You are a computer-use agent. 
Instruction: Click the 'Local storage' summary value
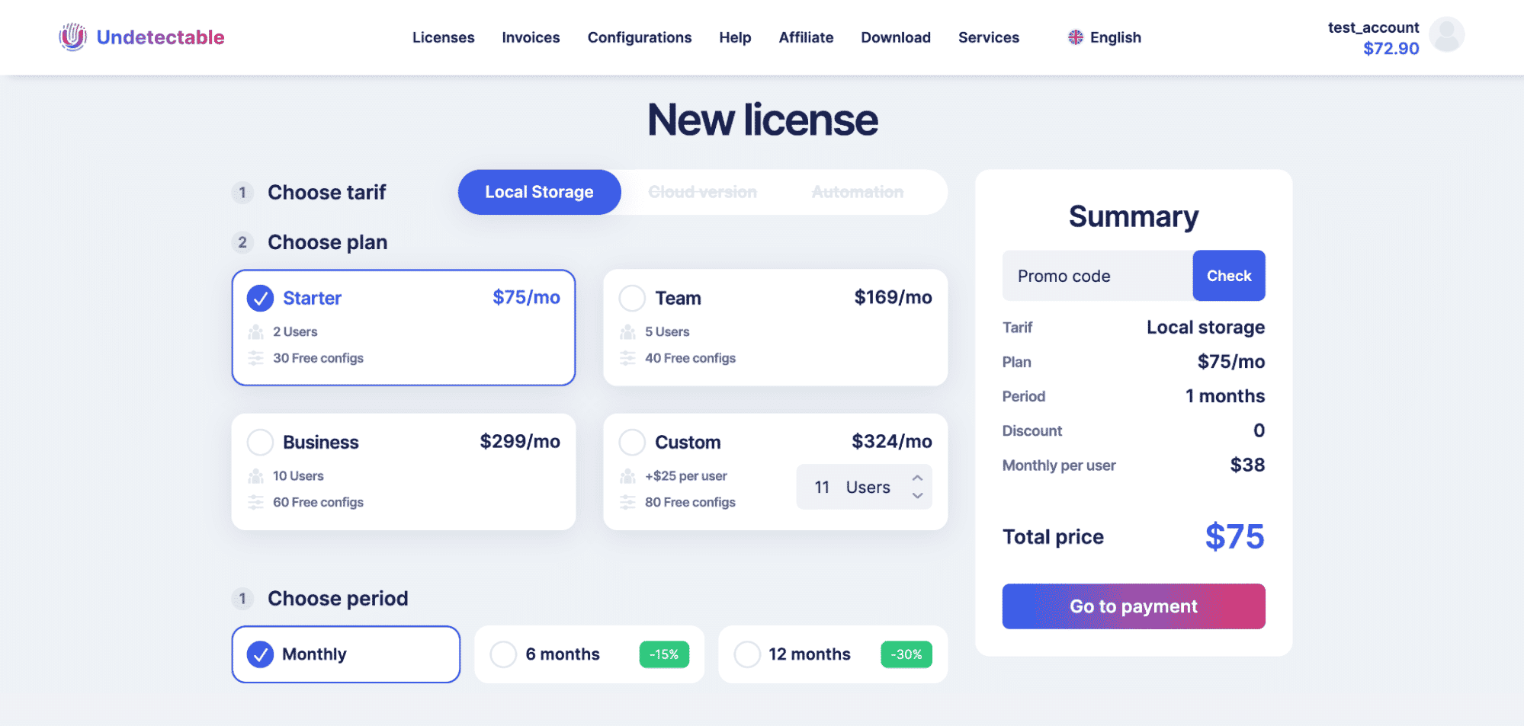point(1205,328)
